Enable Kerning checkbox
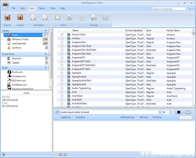The image size is (196, 158). (x=138, y=117)
